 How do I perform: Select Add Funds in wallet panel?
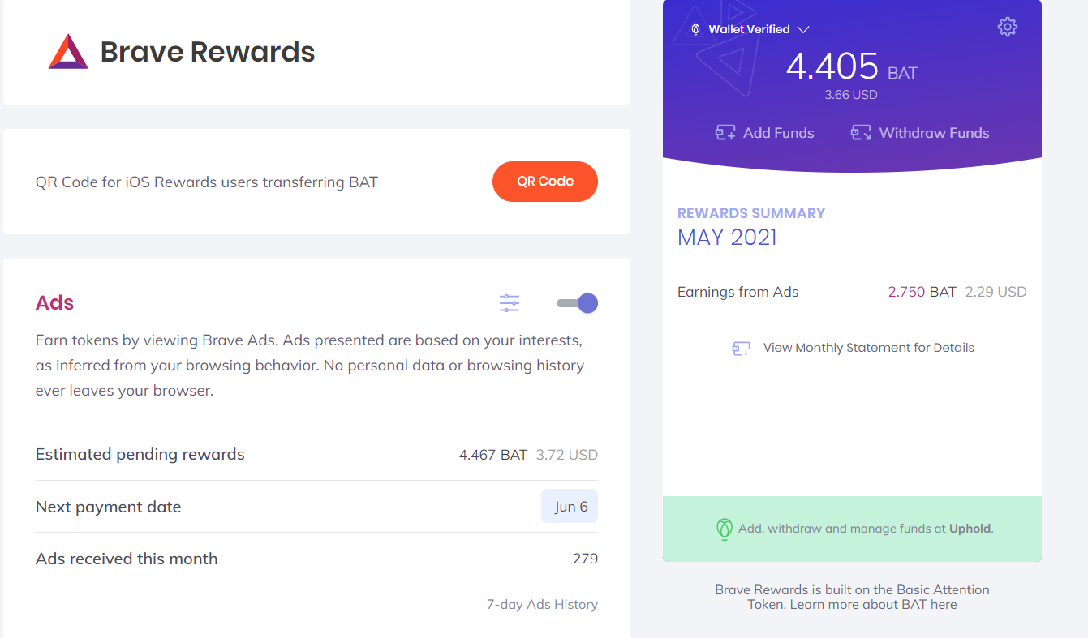point(764,133)
